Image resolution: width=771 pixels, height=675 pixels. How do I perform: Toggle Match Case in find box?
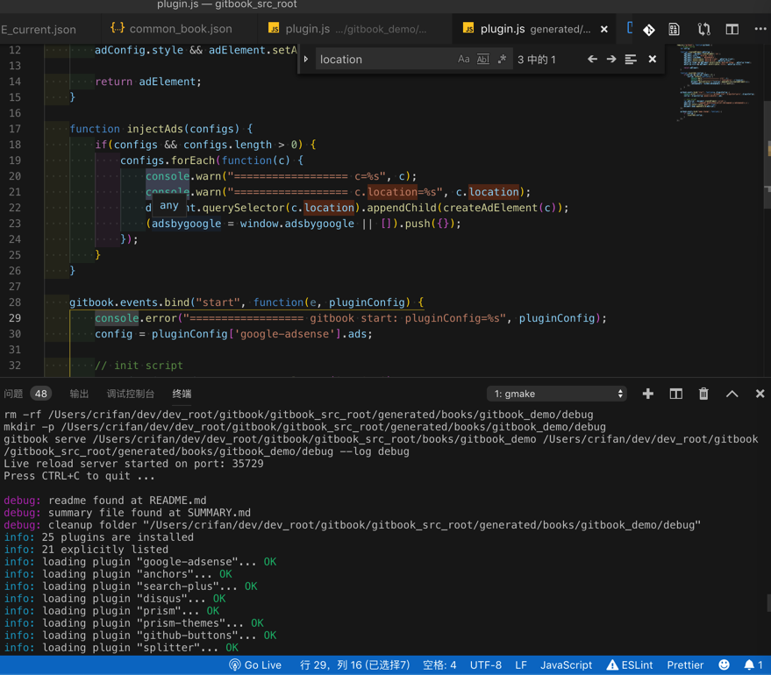pyautogui.click(x=463, y=60)
